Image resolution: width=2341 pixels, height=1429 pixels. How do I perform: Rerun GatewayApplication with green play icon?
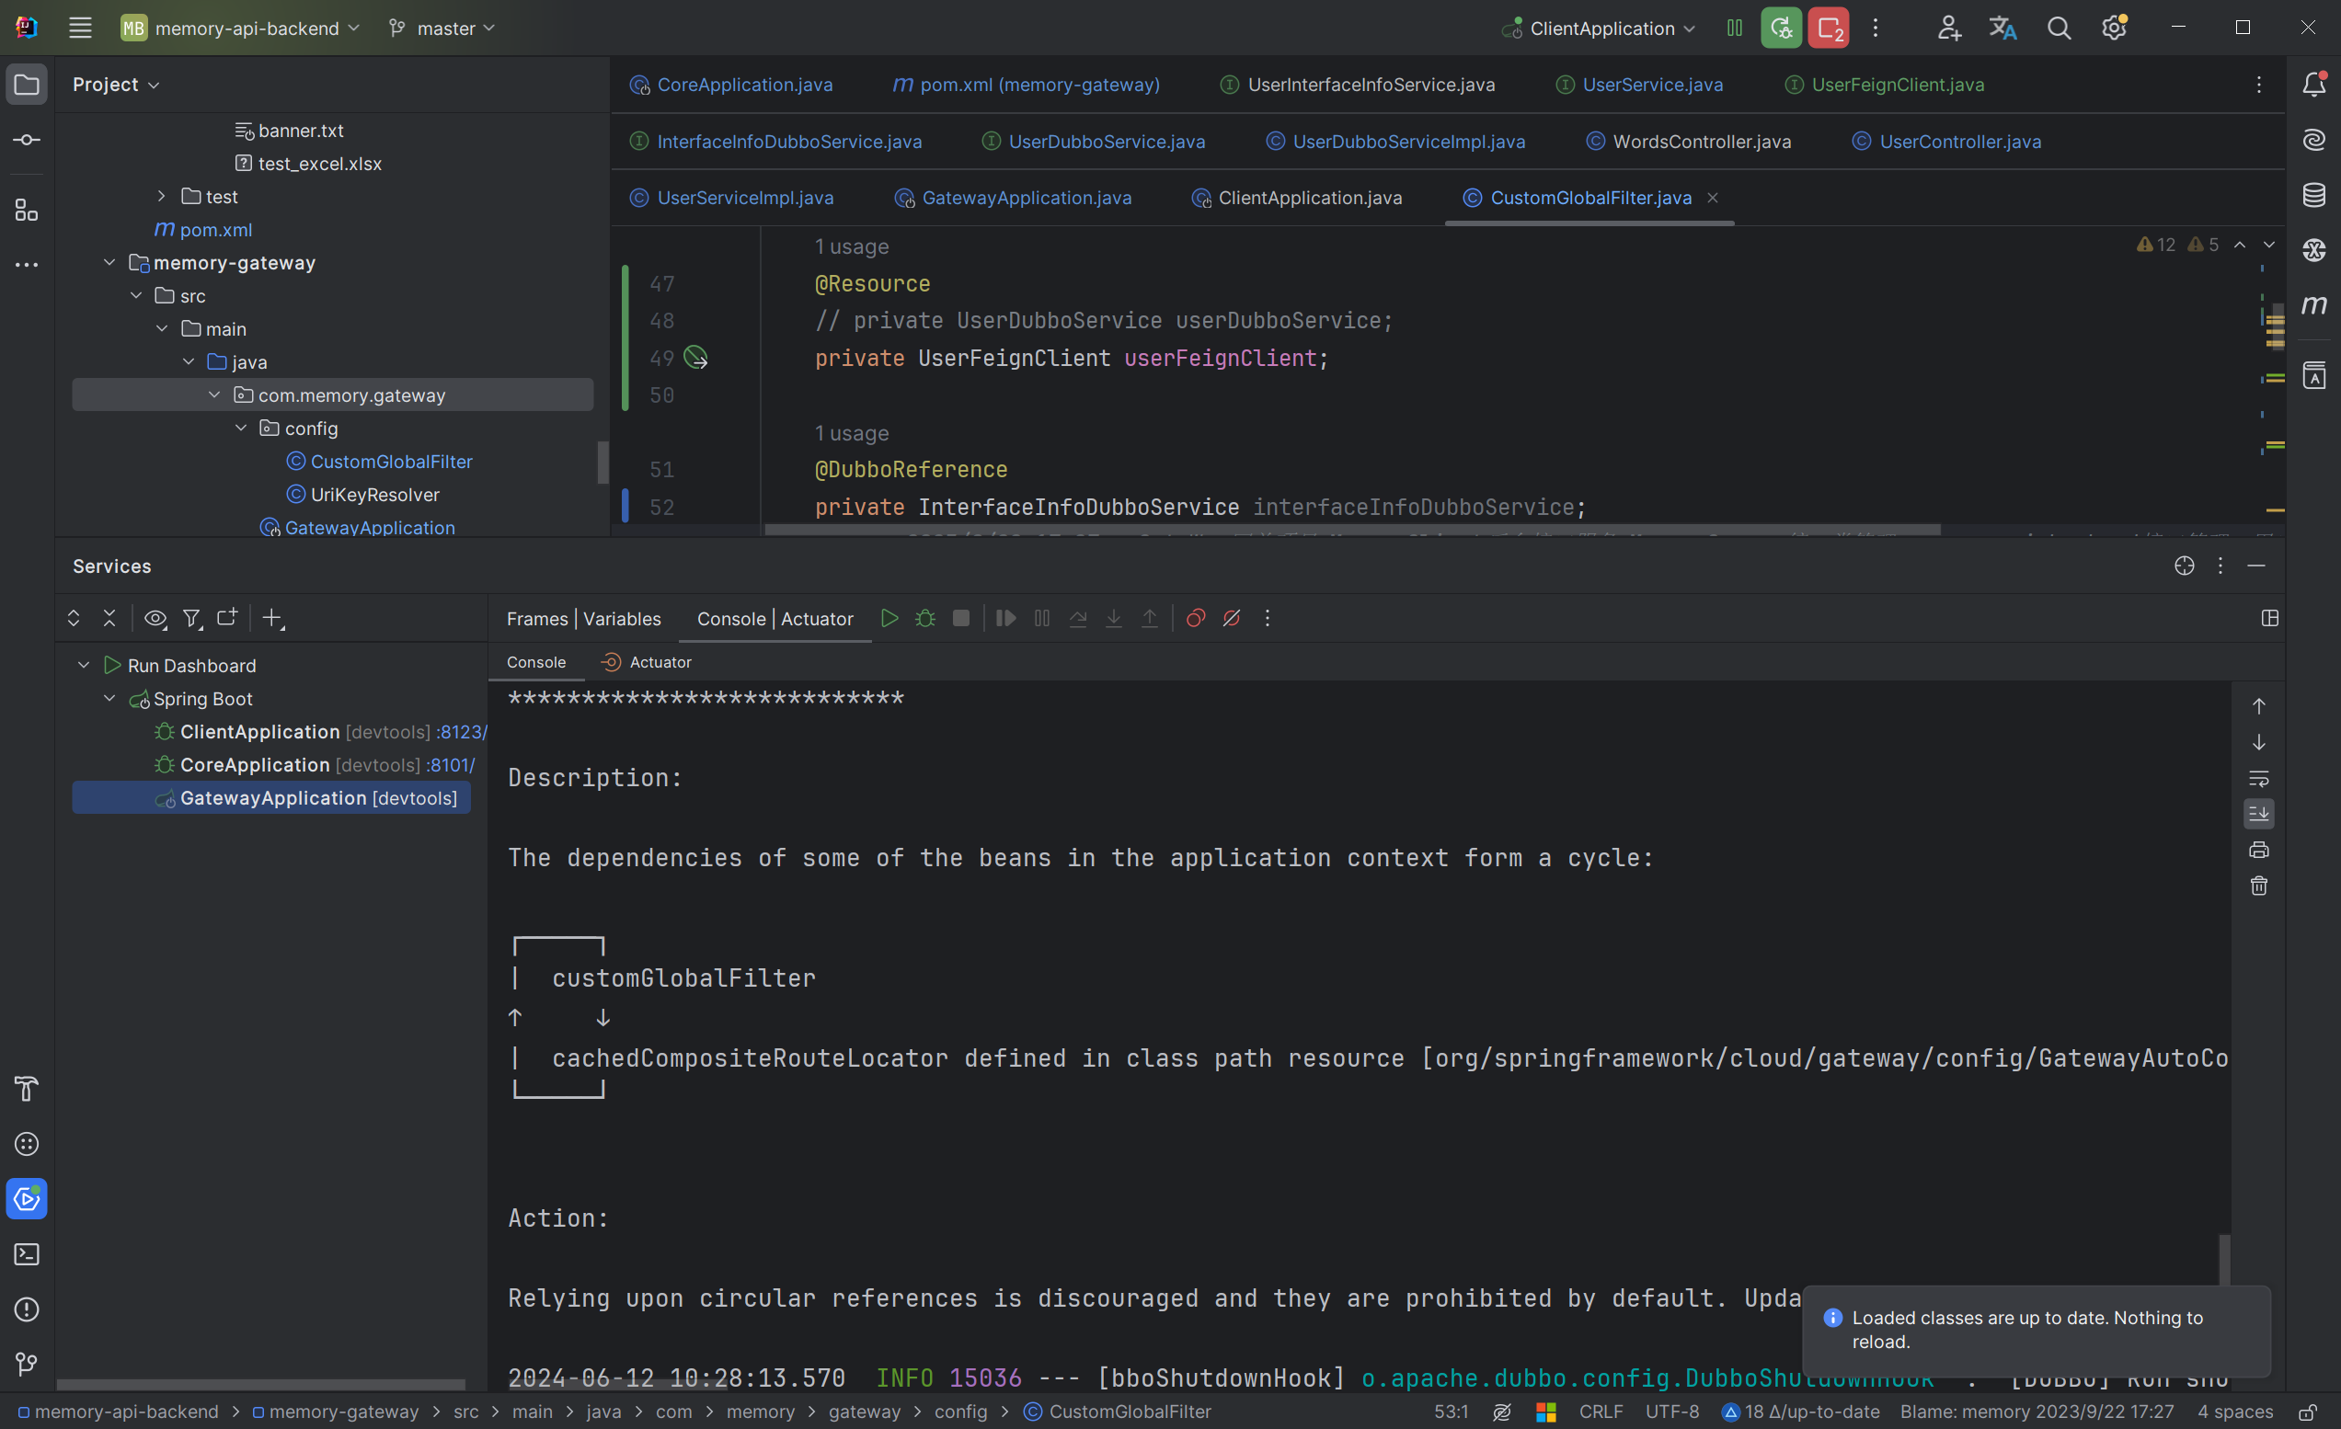[x=889, y=618]
